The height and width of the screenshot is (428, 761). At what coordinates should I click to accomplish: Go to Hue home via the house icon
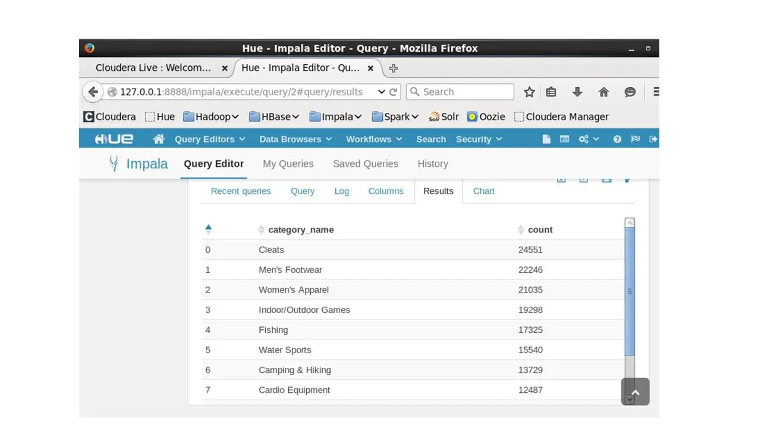tap(159, 139)
